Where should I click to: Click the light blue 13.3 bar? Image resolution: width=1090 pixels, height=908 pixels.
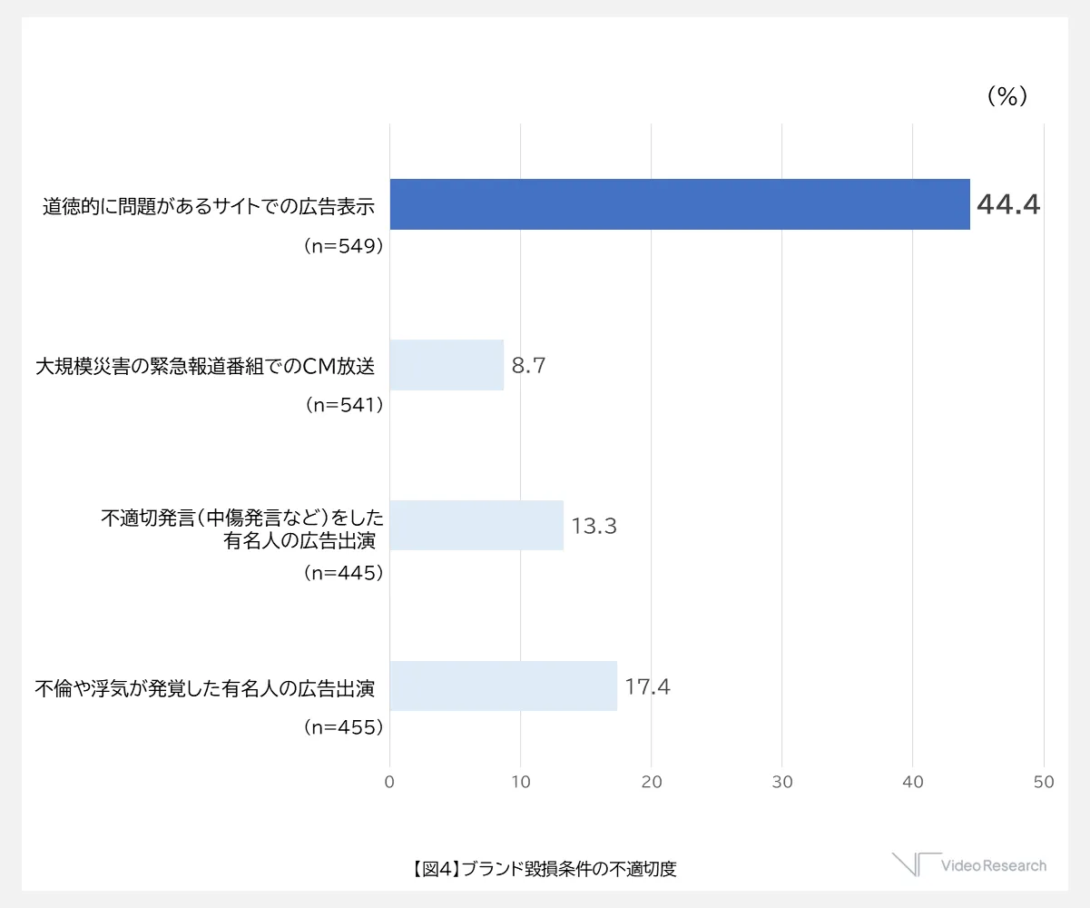(x=476, y=525)
